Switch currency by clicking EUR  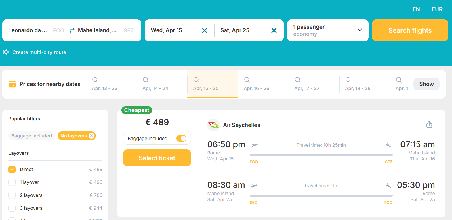pyautogui.click(x=437, y=9)
